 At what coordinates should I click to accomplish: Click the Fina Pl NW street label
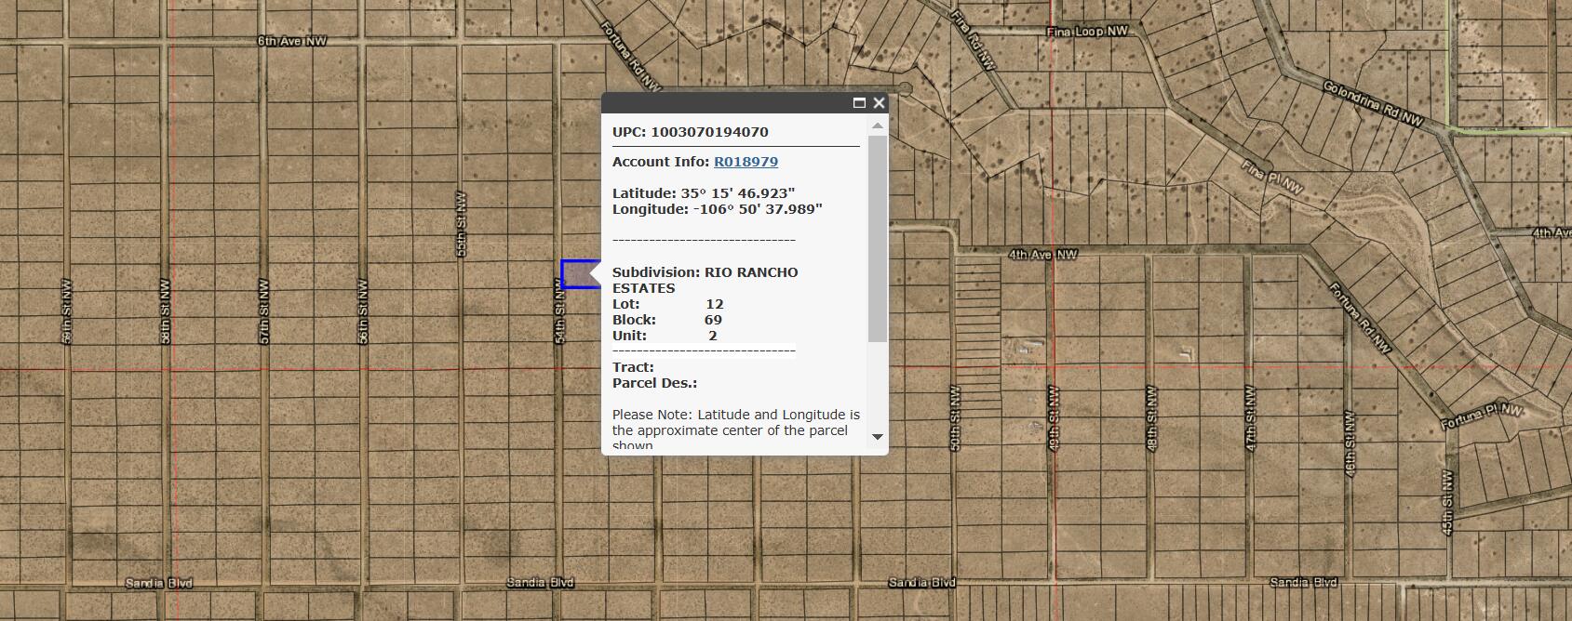[x=1272, y=177]
